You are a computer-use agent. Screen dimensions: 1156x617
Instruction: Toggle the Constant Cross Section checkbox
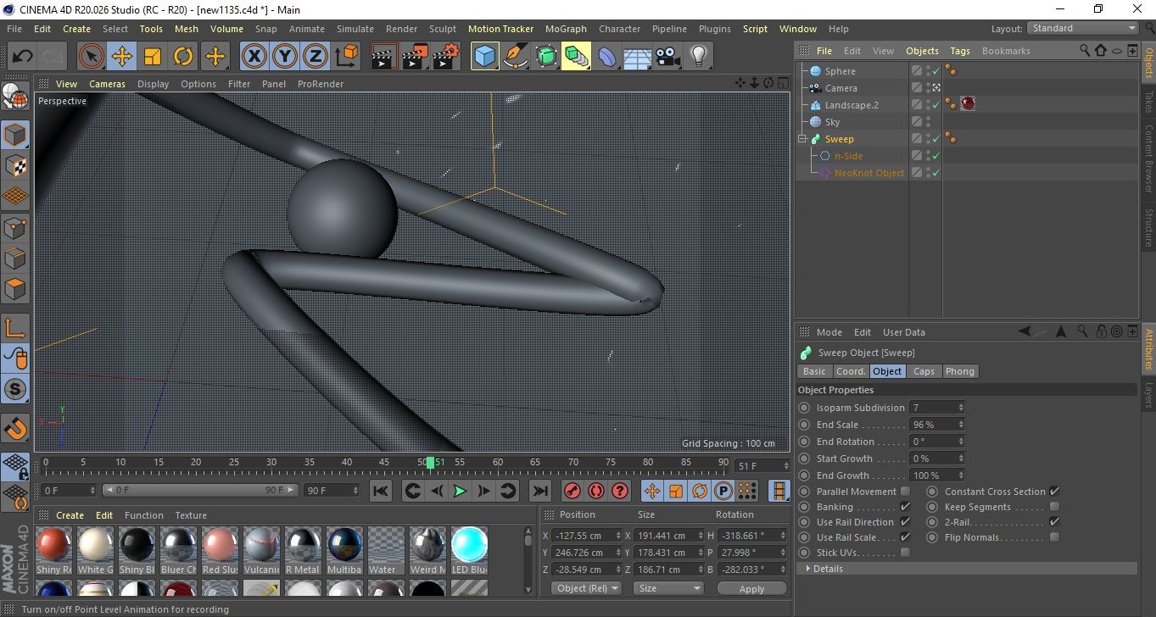click(x=1054, y=492)
